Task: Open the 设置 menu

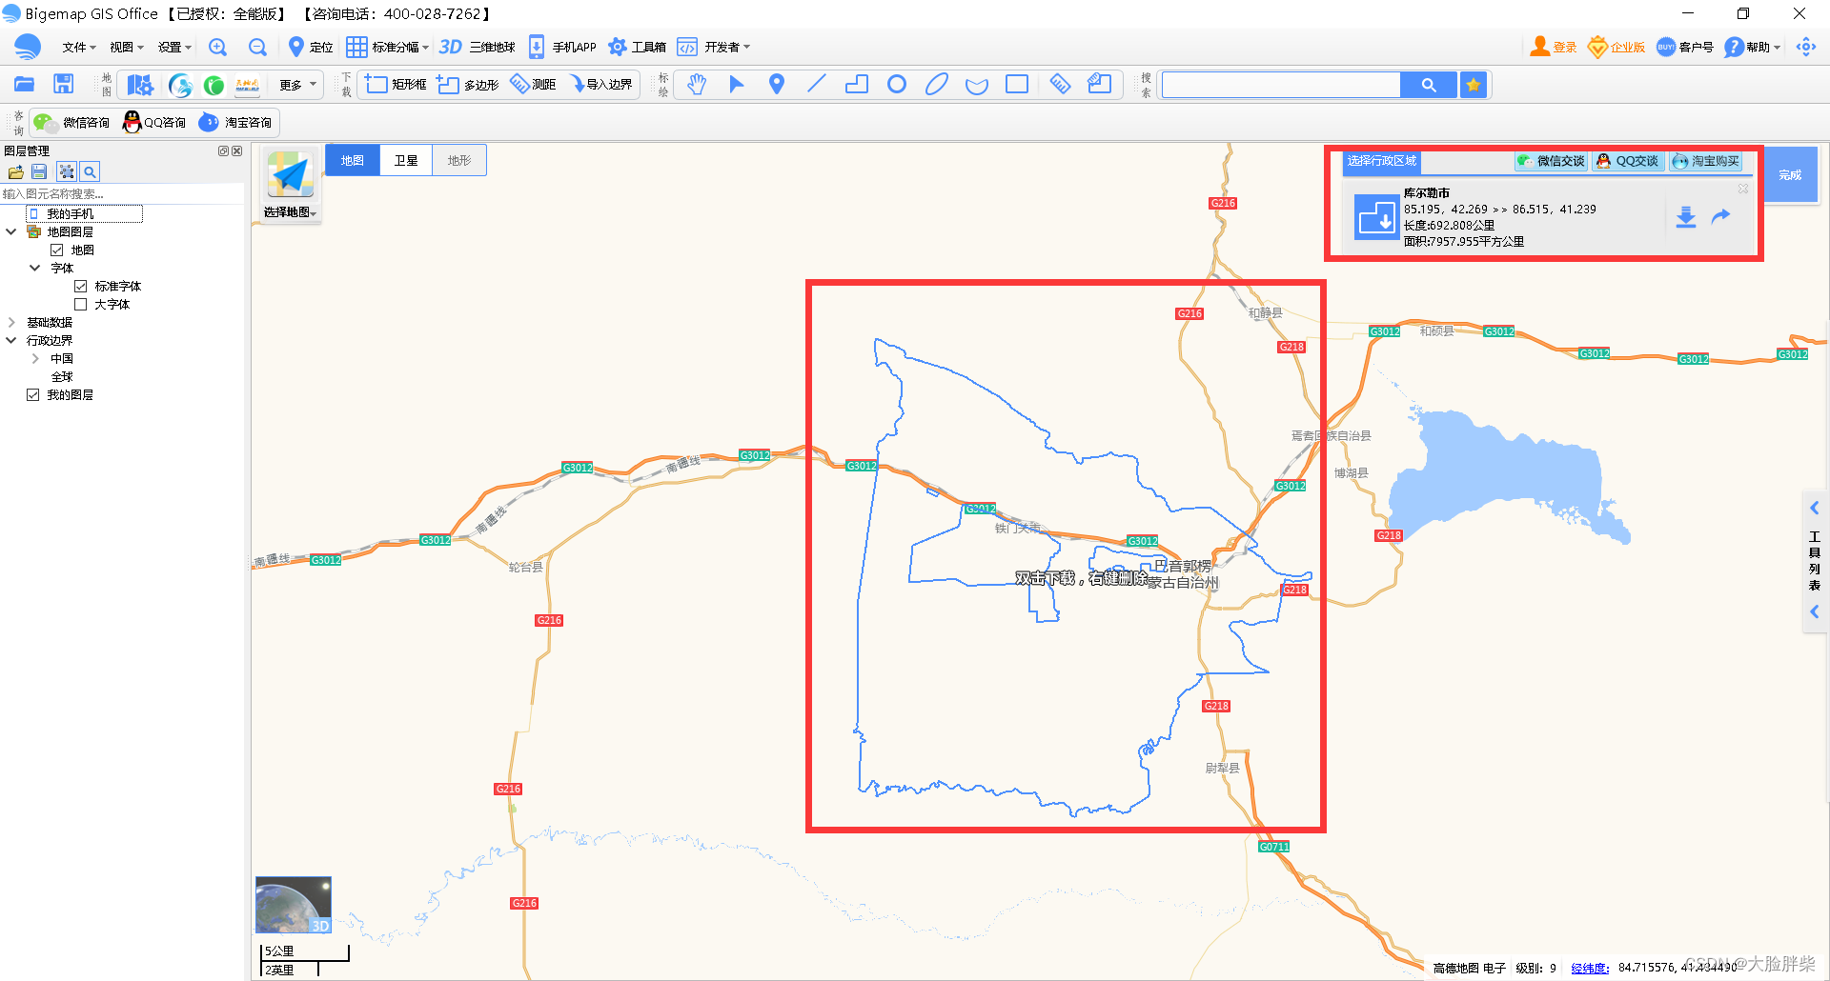Action: click(174, 47)
